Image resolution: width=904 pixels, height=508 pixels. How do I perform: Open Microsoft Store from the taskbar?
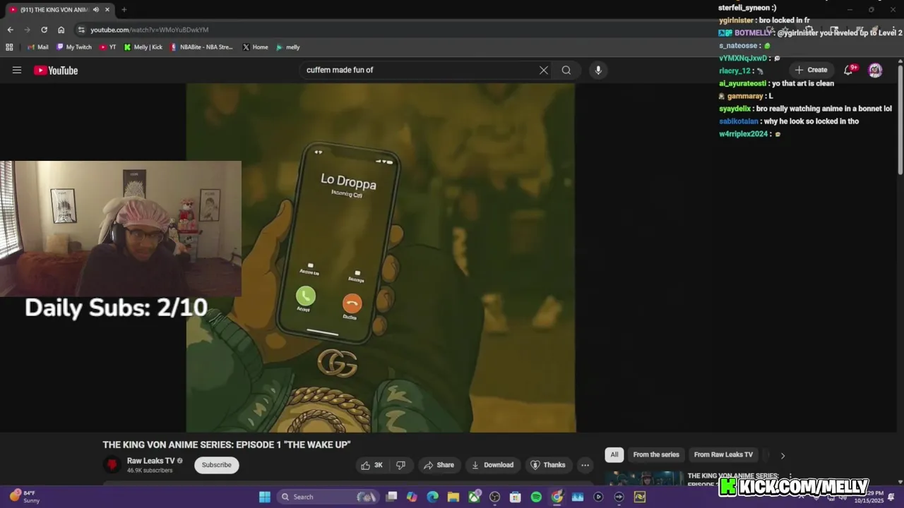click(516, 497)
